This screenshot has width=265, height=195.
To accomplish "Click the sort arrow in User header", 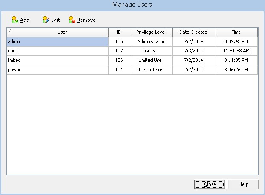I will click(x=10, y=31).
